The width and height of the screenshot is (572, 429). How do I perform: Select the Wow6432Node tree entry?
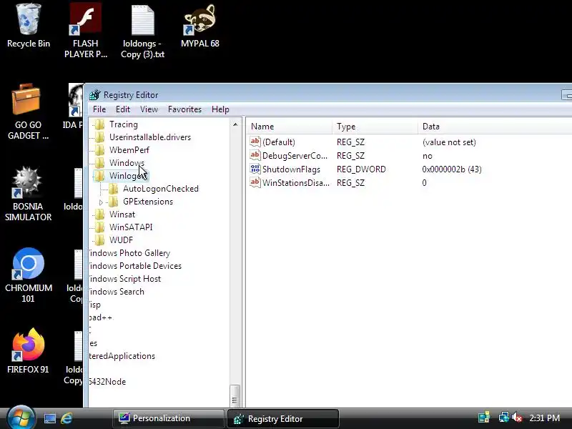108,382
